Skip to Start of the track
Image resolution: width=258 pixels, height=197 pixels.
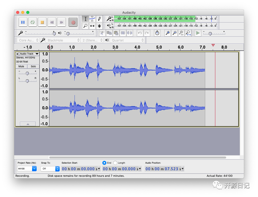(52, 22)
